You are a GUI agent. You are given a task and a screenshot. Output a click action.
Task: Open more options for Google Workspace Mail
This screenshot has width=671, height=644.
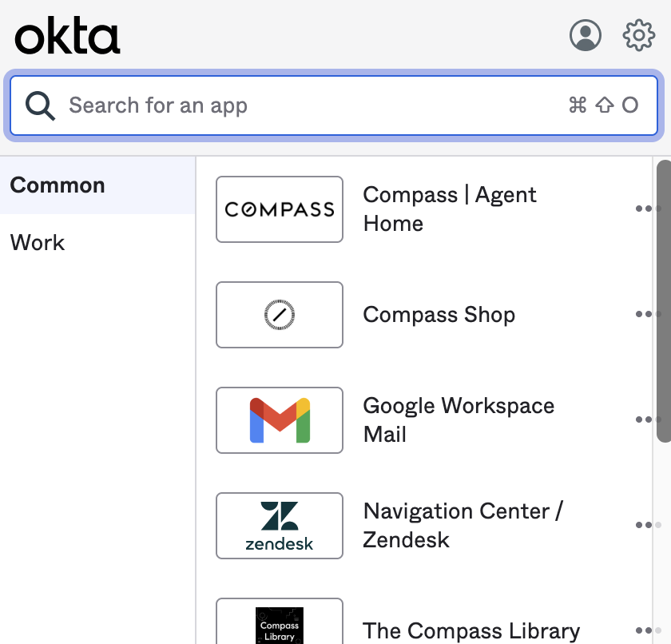click(x=648, y=419)
